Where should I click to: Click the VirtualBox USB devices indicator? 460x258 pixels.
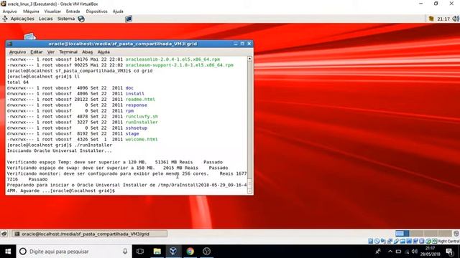click(x=396, y=241)
